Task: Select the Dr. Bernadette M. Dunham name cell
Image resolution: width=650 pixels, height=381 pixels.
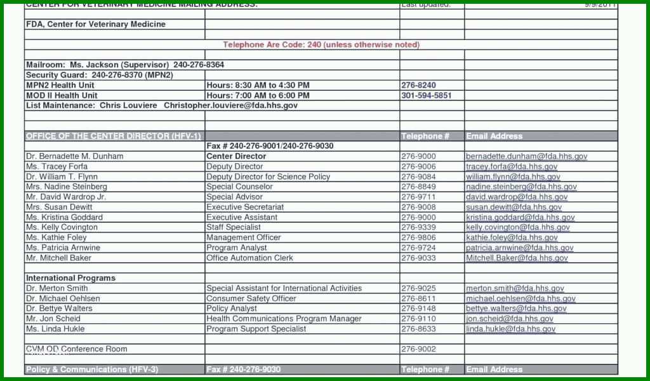Action: click(115, 156)
